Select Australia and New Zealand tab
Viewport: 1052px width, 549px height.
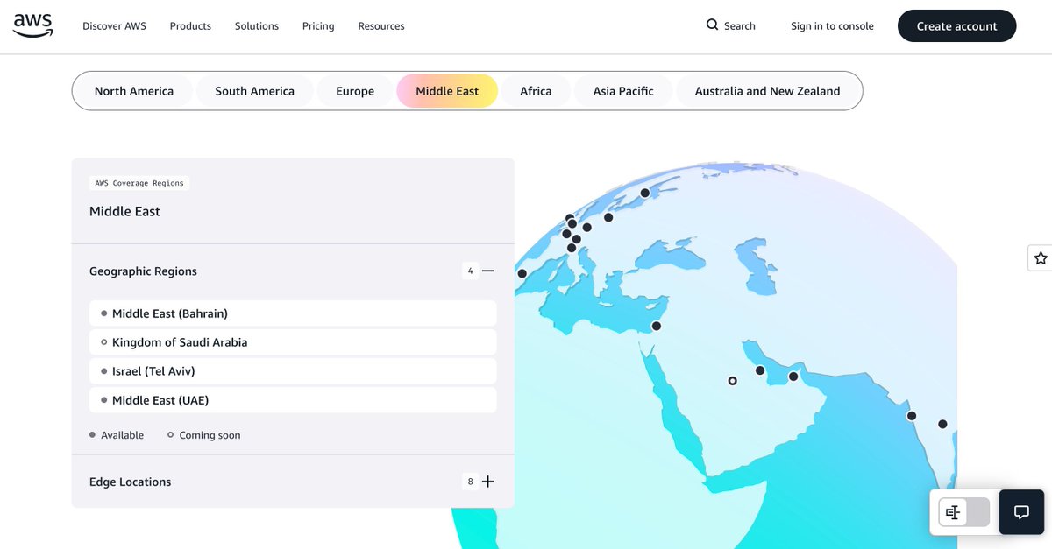(x=768, y=91)
